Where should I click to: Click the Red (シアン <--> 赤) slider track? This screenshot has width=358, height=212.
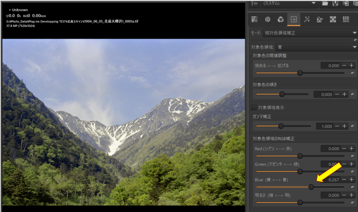coord(300,156)
